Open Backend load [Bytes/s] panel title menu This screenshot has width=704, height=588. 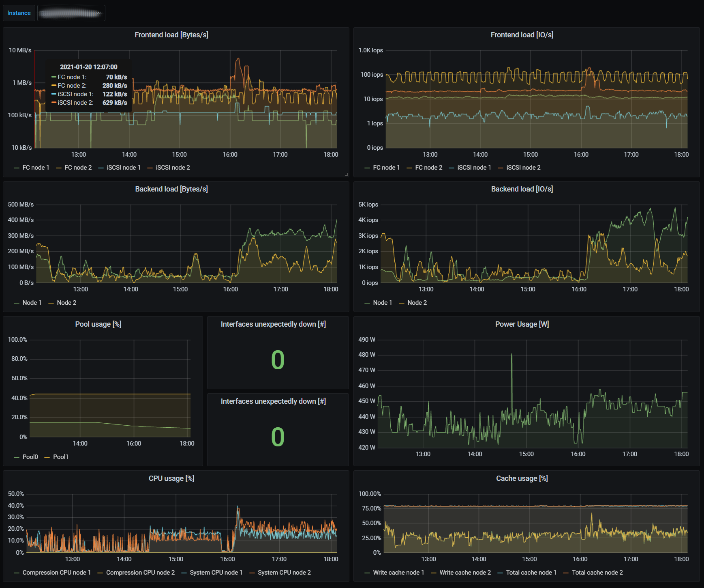click(x=171, y=189)
